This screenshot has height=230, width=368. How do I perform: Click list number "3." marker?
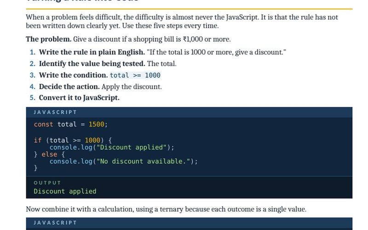click(32, 75)
